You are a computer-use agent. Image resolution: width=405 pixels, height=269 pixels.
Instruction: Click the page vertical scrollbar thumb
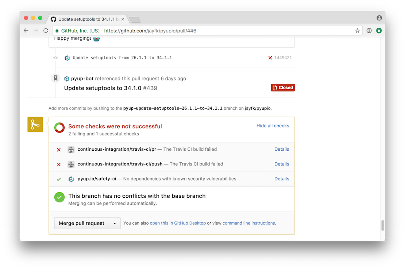382,225
